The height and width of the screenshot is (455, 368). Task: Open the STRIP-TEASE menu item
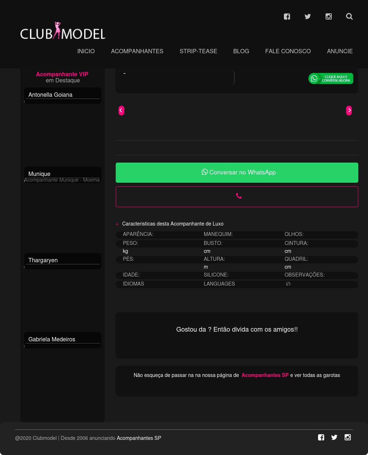[x=198, y=51]
